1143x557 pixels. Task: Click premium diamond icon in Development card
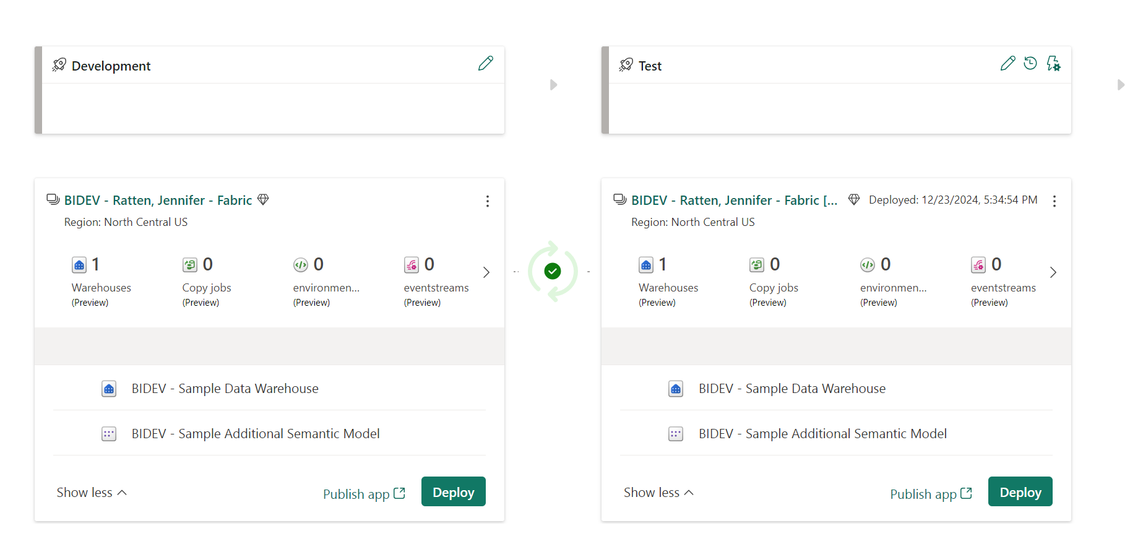pos(263,199)
